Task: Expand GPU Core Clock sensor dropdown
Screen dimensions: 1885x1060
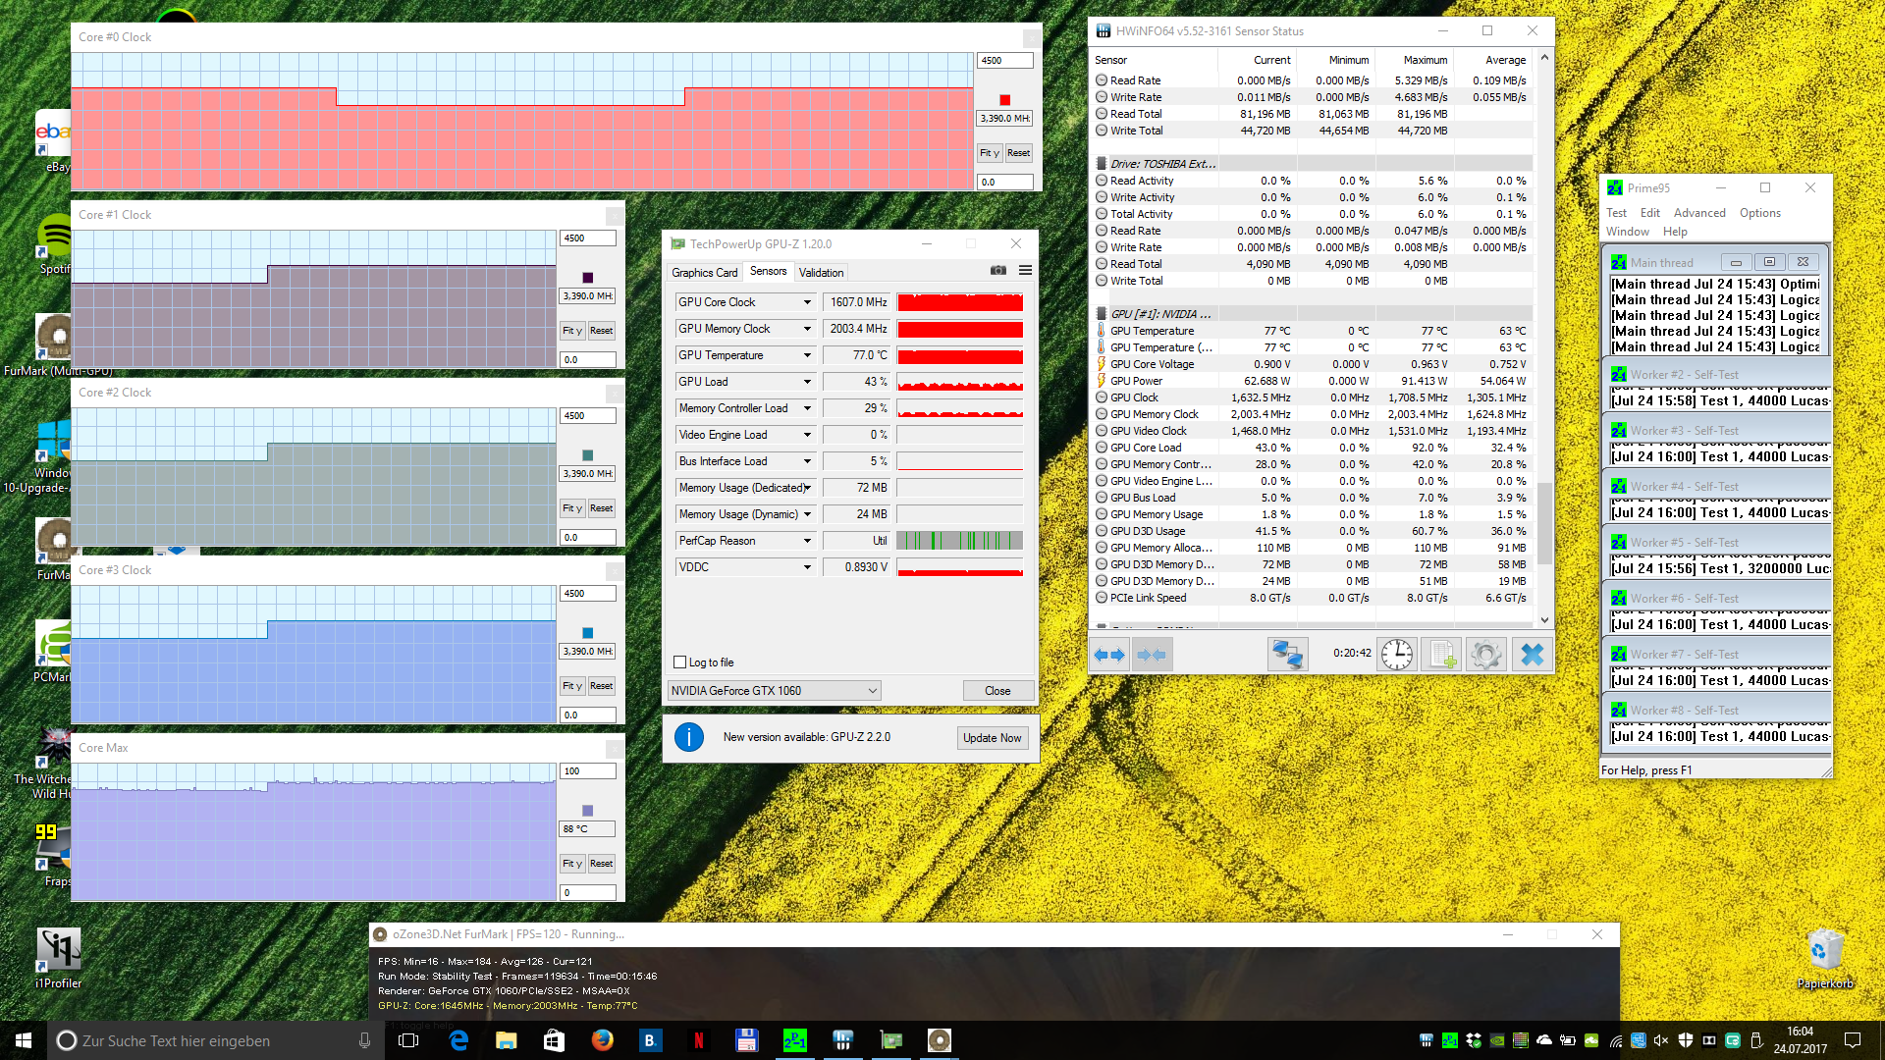Action: click(807, 302)
